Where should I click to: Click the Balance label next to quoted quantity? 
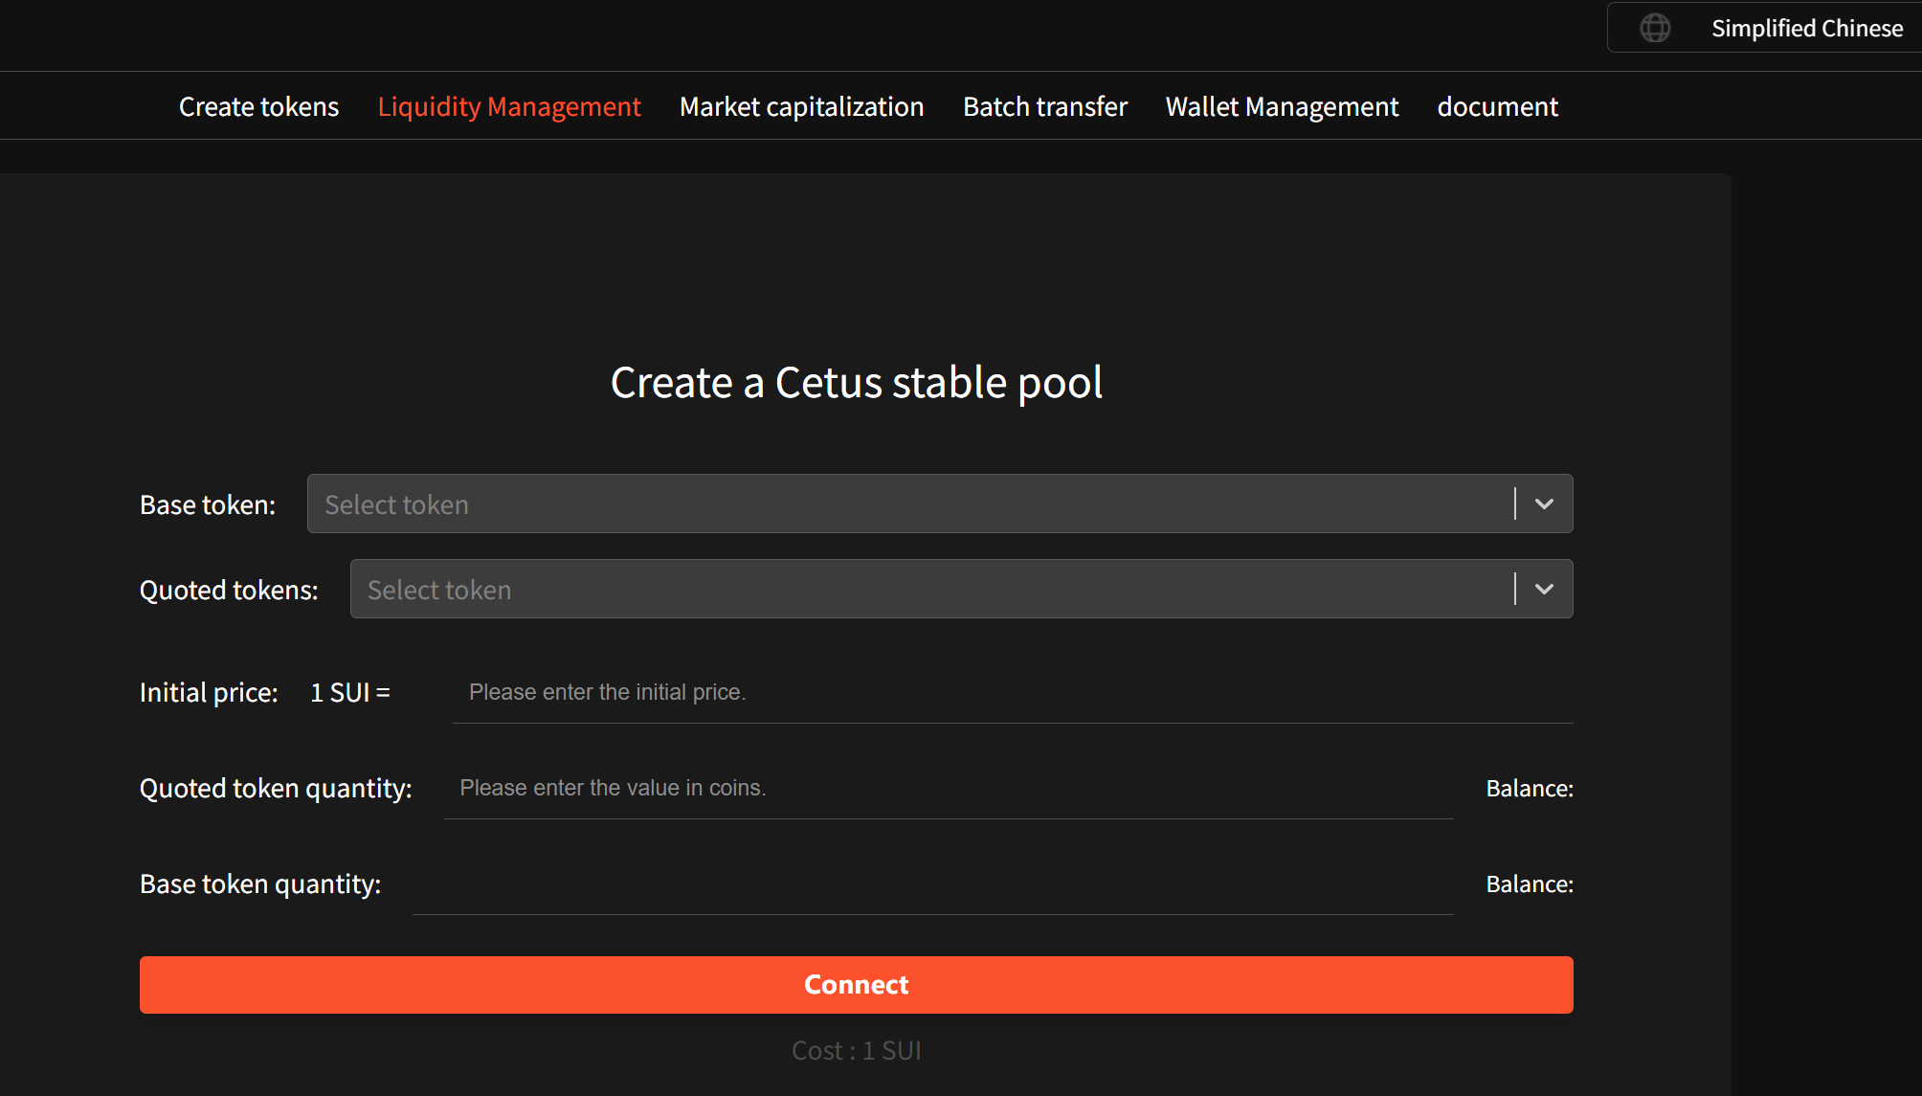[1529, 788]
